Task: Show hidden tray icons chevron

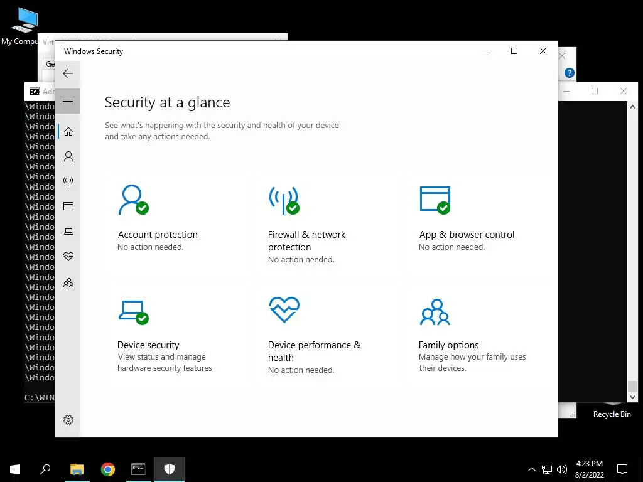Action: click(x=531, y=469)
